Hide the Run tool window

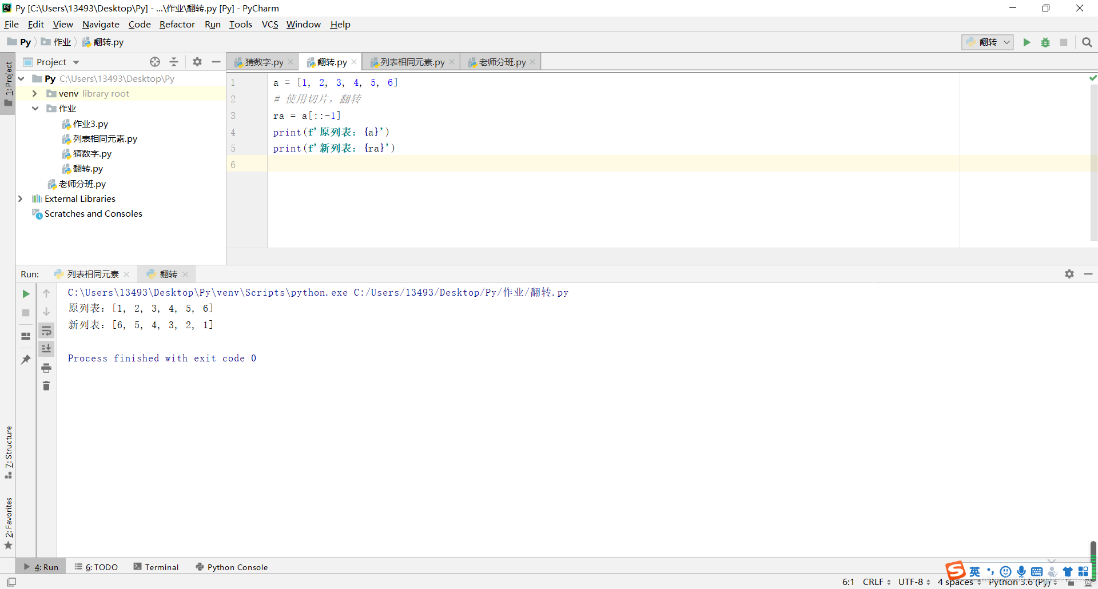(1088, 274)
